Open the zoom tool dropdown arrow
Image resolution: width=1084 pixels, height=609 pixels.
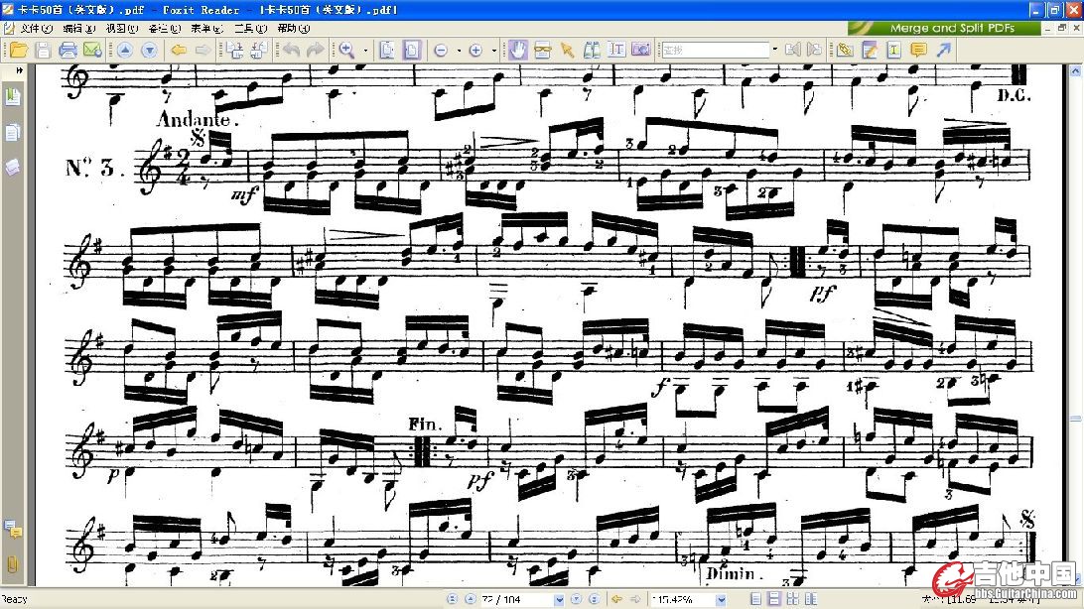point(365,50)
